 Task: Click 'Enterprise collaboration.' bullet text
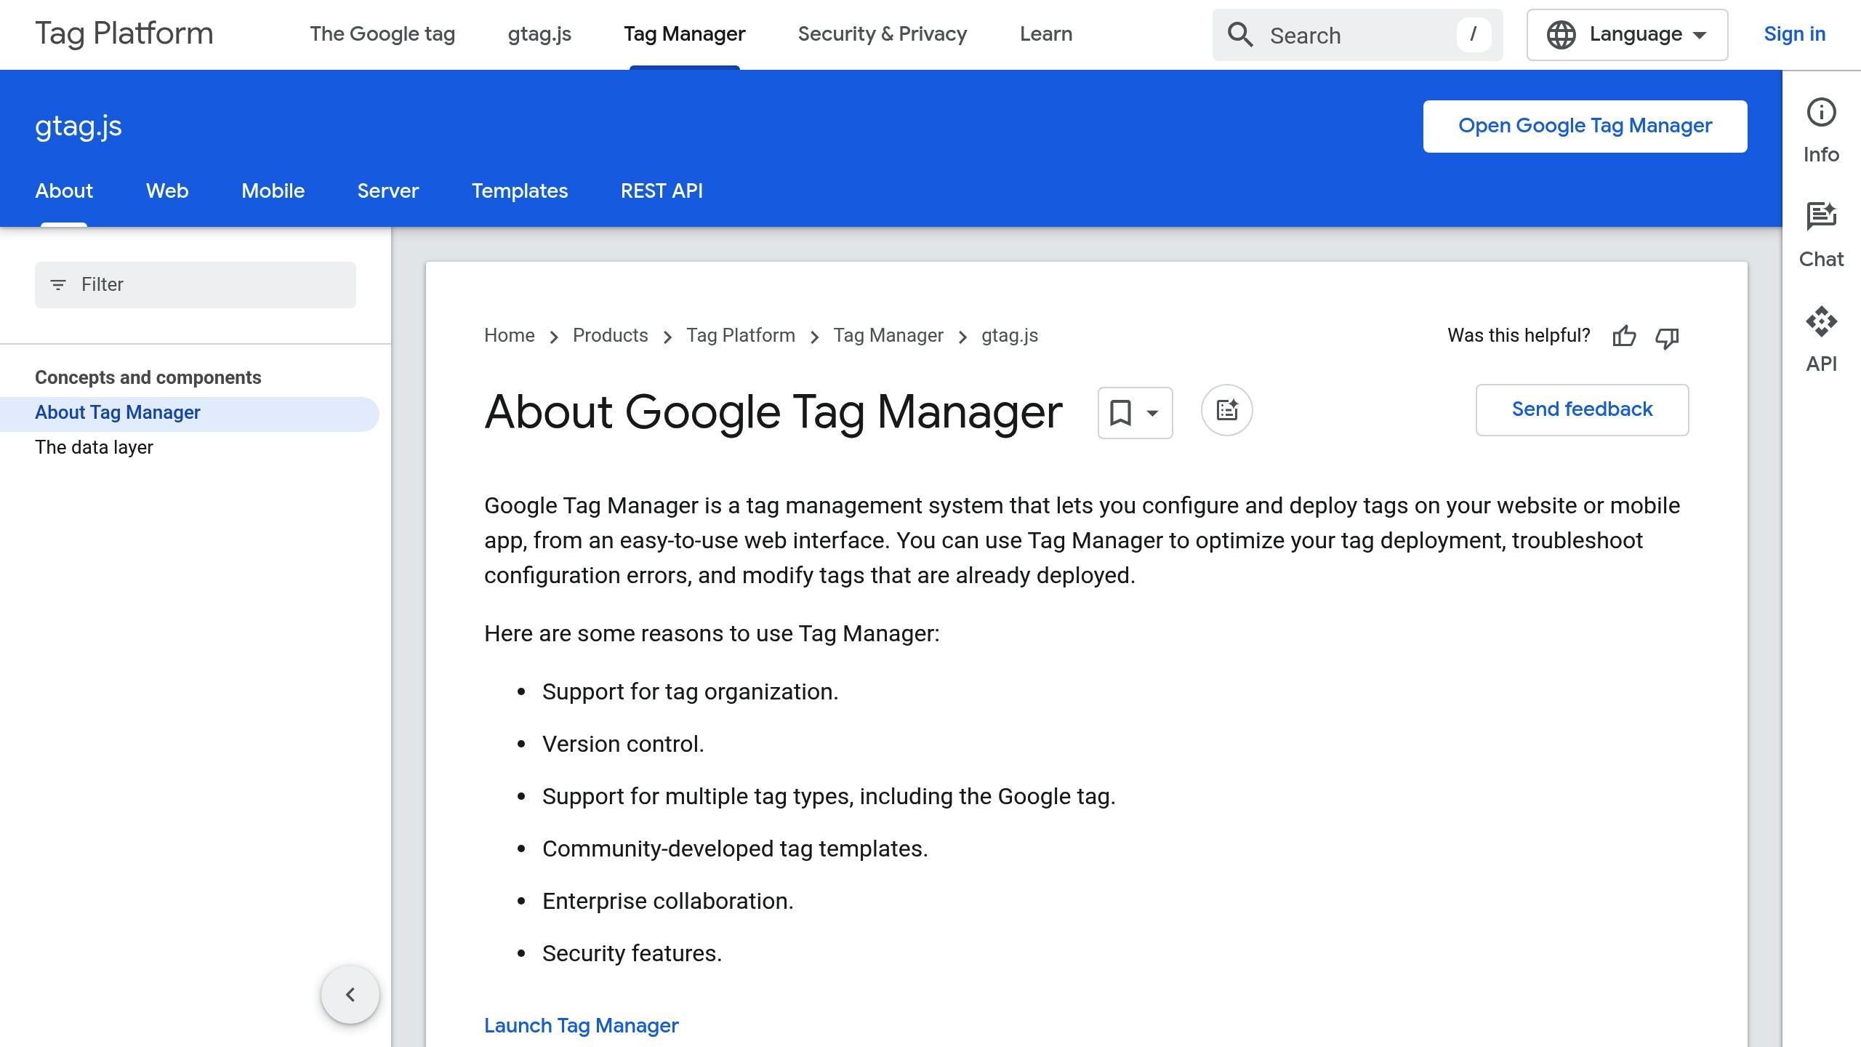tap(667, 901)
